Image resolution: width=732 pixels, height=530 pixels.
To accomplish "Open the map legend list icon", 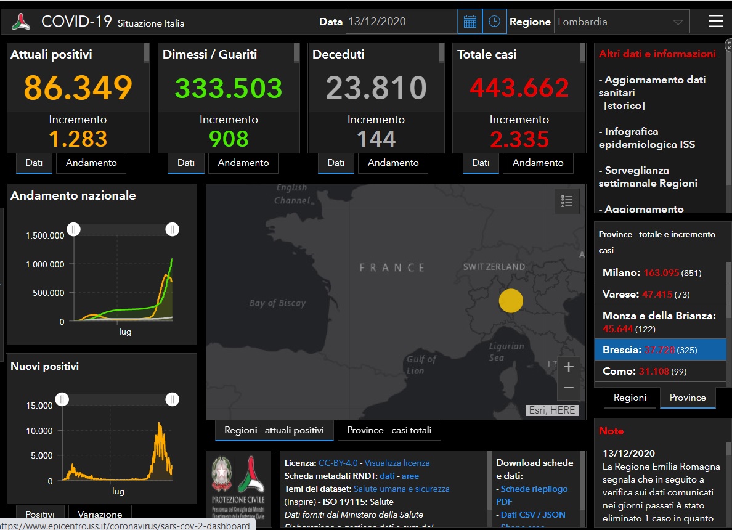I will (x=567, y=201).
